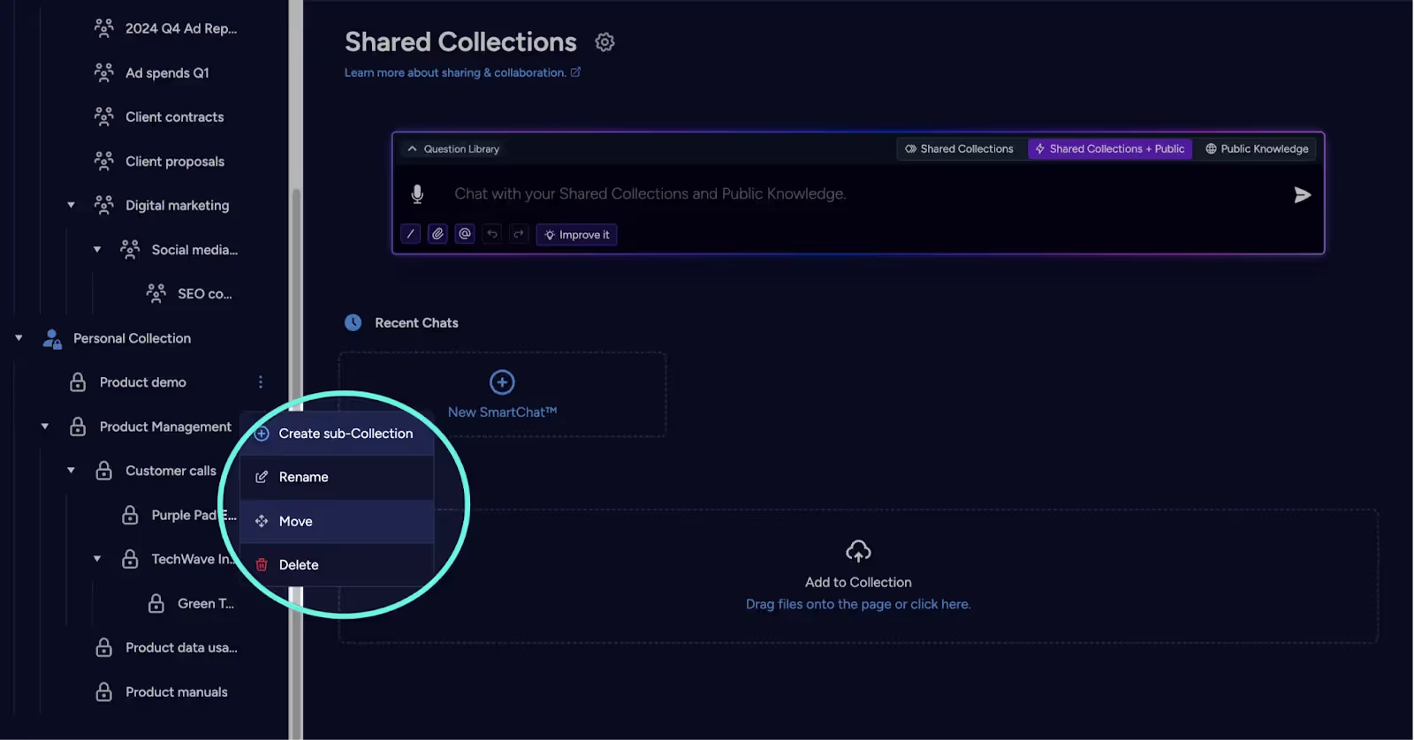Click the undo arrow icon in chat toolbar
Viewport: 1414px width, 740px height.
[492, 234]
